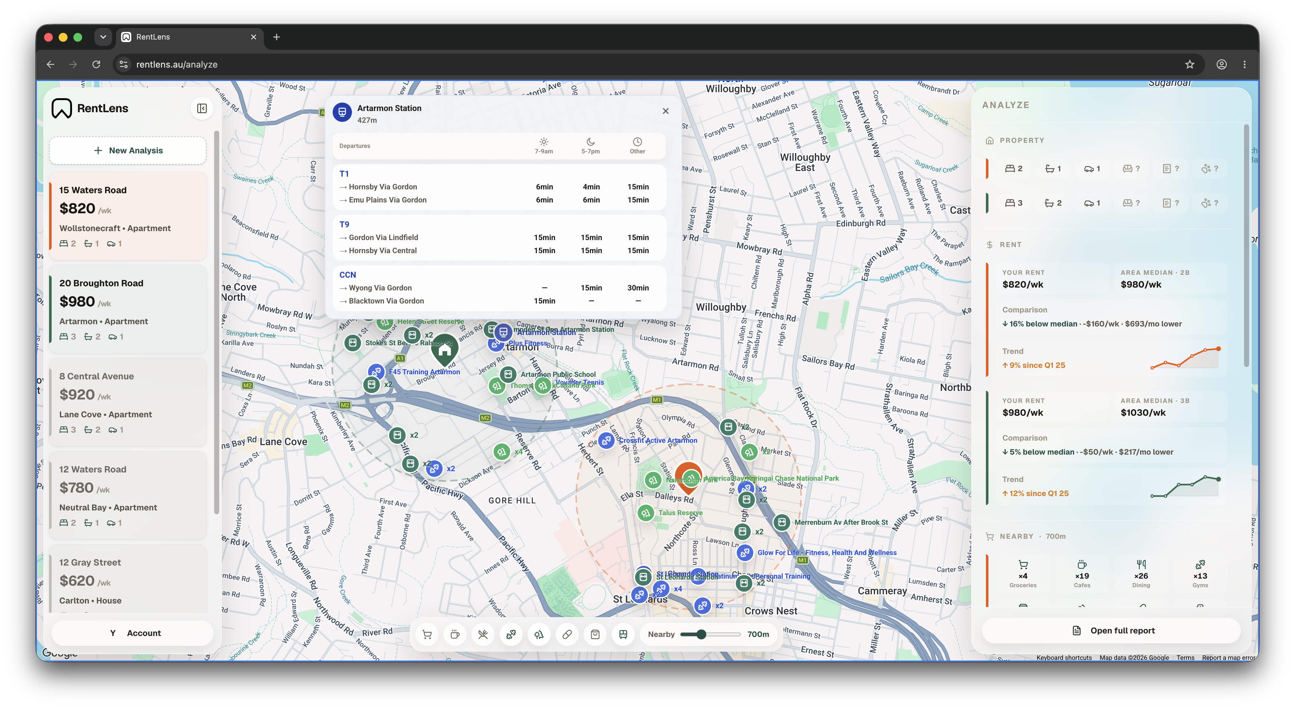The height and width of the screenshot is (709, 1295).
Task: Open a new browser tab
Action: (277, 37)
